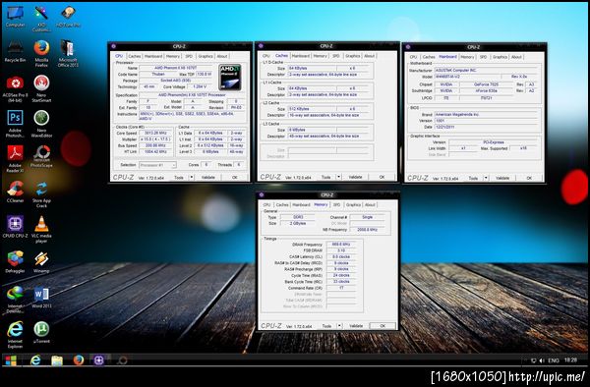The image size is (590, 387).
Task: Click Tools button in Memory window
Action: point(326,326)
